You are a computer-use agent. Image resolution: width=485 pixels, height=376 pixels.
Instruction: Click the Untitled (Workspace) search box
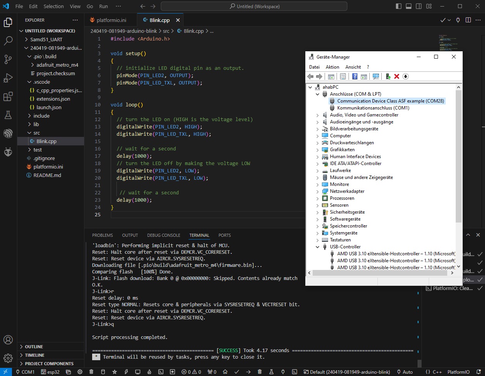pyautogui.click(x=254, y=6)
